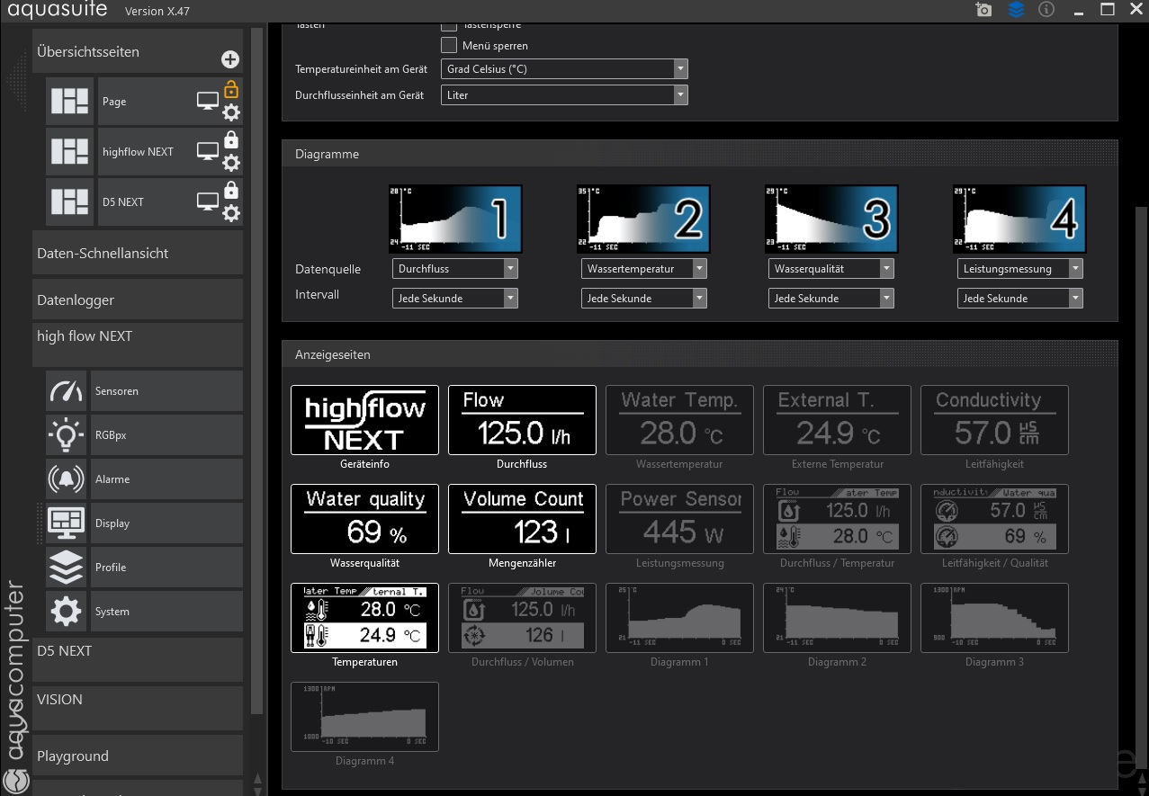Select diagram 1 preview thumbnail

pyautogui.click(x=455, y=219)
